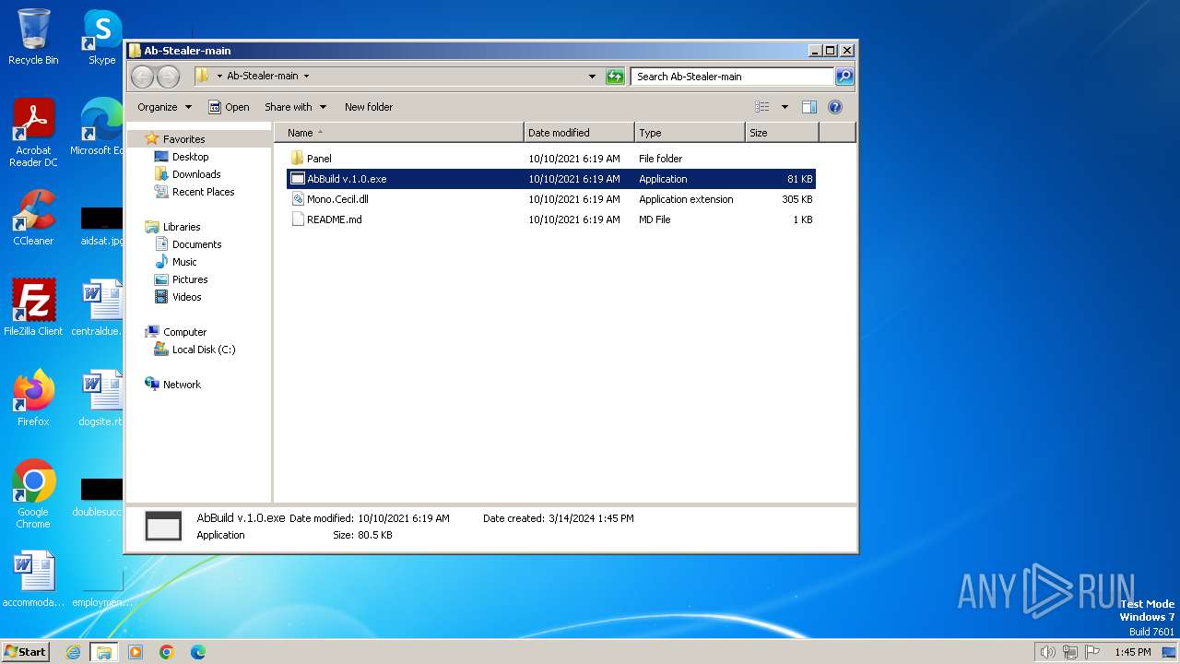Select the Panel folder icon
This screenshot has height=664, width=1180.
tap(297, 159)
